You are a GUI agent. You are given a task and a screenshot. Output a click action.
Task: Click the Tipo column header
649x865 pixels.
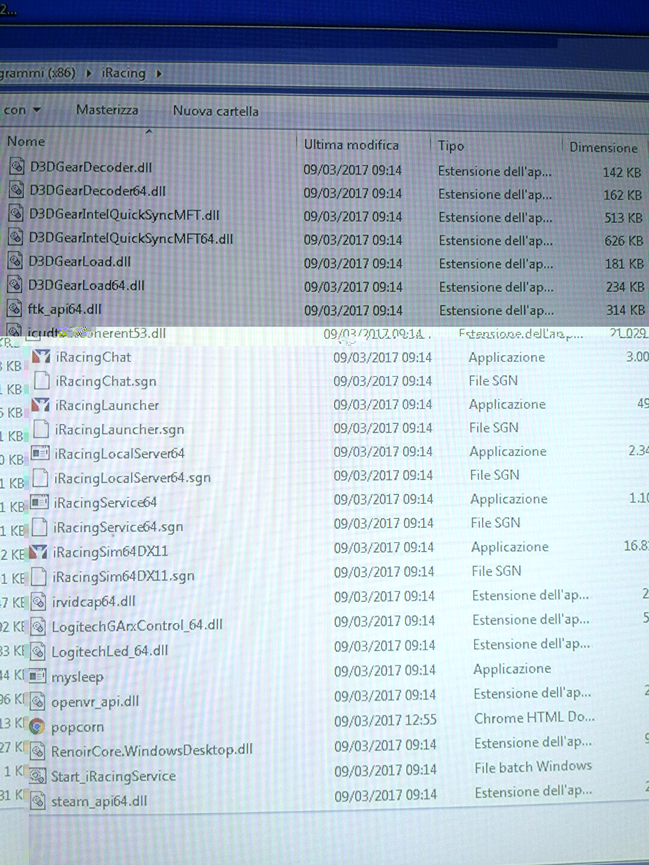[451, 146]
